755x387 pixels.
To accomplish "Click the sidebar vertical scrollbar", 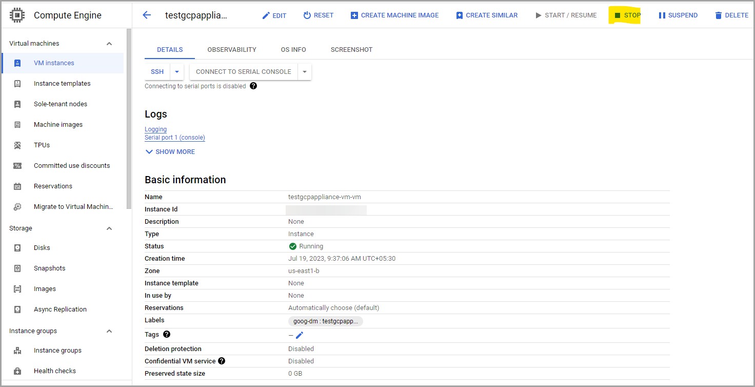I will click(129, 118).
